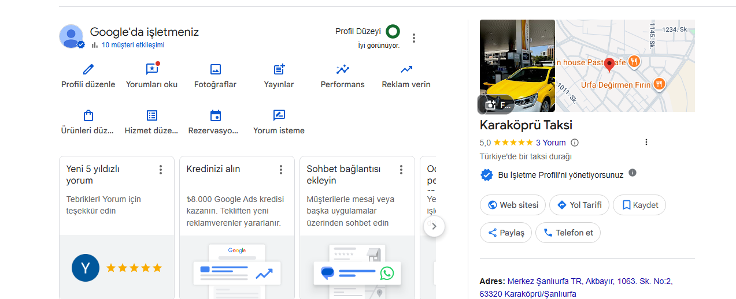Screen dimensions: 736x299
Task: Show next cards with carousel arrow
Action: coord(434,226)
